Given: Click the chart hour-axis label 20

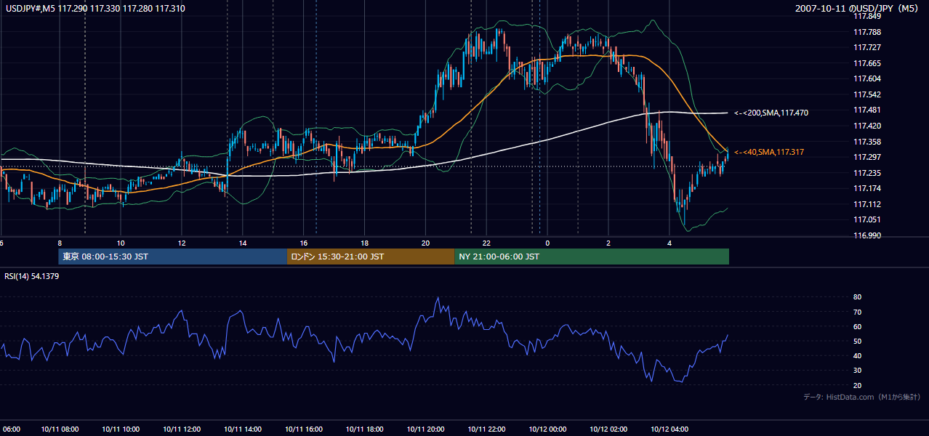Looking at the screenshot, I should (425, 243).
